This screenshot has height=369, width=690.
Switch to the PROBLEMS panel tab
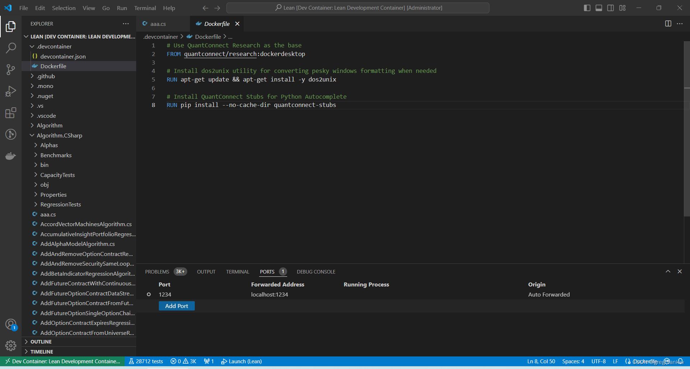click(x=157, y=272)
